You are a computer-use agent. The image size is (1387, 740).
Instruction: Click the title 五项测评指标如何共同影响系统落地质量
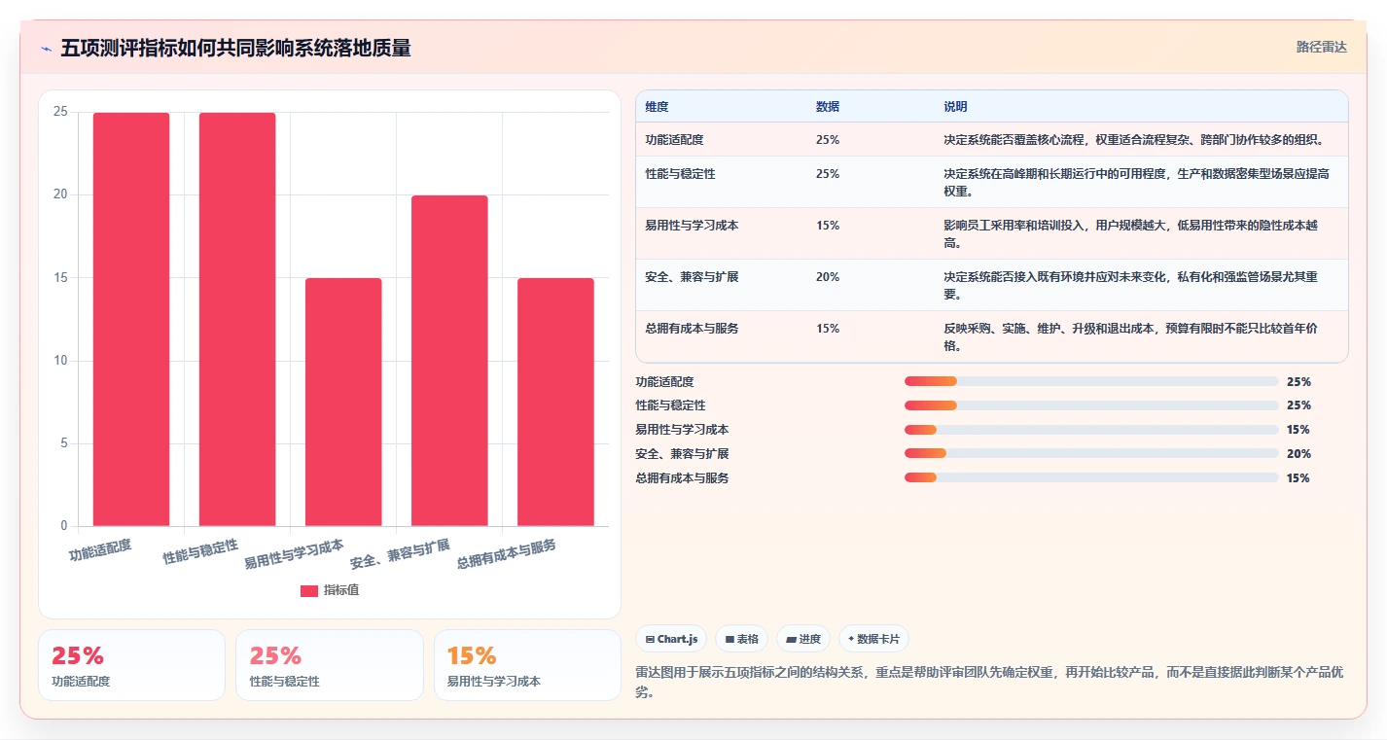[235, 48]
